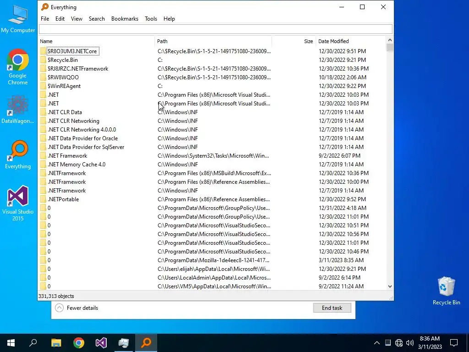Viewport: 469px width, 352px height.
Task: Click the results scrollbar down arrow
Action: click(x=390, y=286)
